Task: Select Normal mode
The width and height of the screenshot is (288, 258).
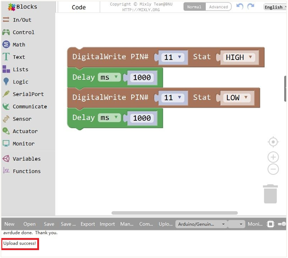Action: click(194, 7)
